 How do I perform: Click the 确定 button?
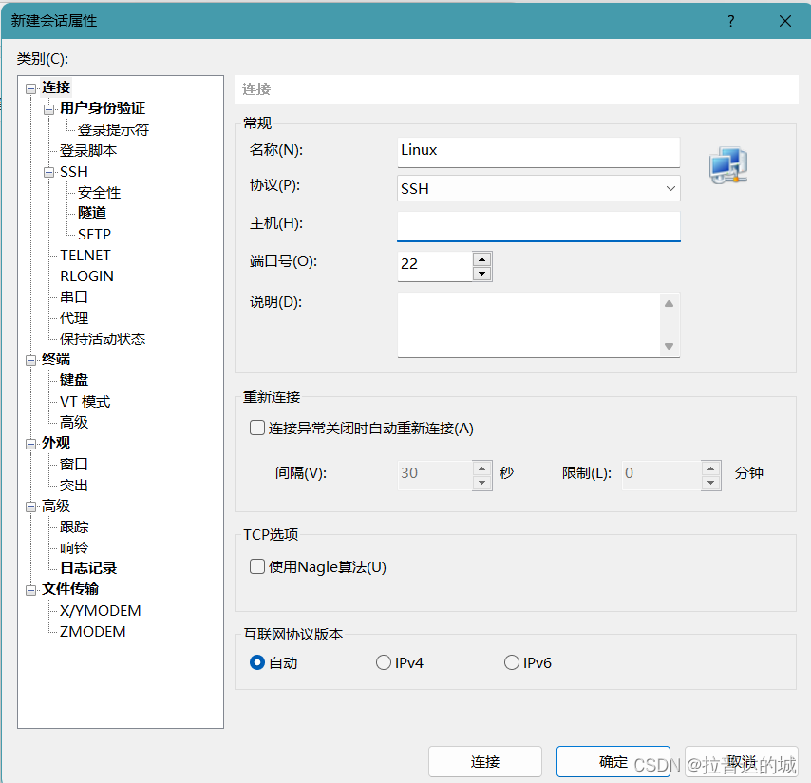pyautogui.click(x=613, y=761)
